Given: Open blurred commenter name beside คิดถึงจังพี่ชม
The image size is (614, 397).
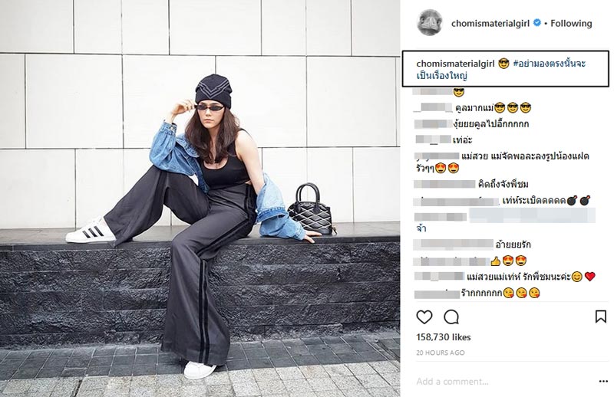Looking at the screenshot, I should click(x=444, y=184).
